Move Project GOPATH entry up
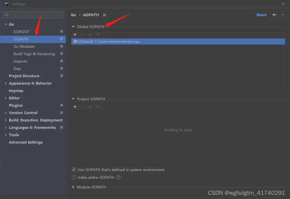The height and width of the screenshot is (199, 290). 90,107
